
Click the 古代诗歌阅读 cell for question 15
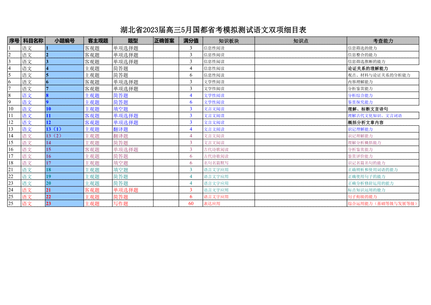pyautogui.click(x=229, y=149)
